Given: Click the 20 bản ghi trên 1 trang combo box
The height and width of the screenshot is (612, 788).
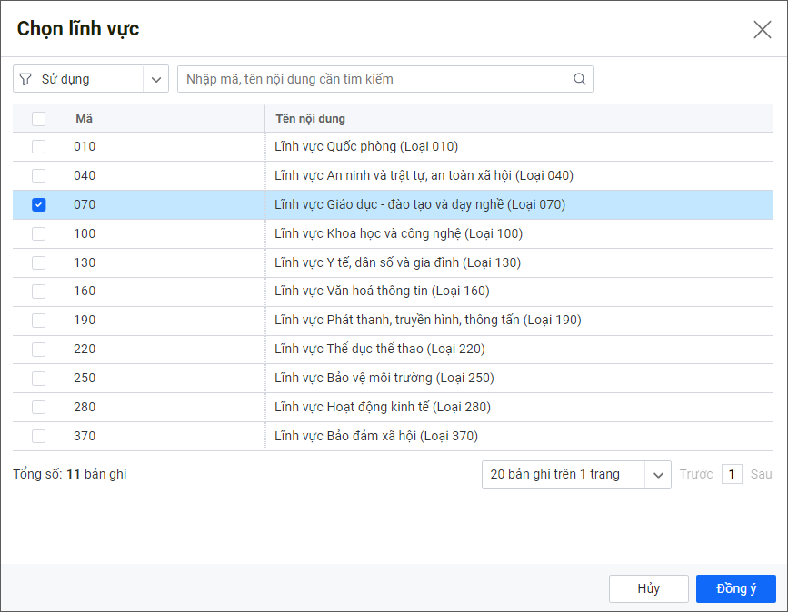Looking at the screenshot, I should click(x=564, y=474).
